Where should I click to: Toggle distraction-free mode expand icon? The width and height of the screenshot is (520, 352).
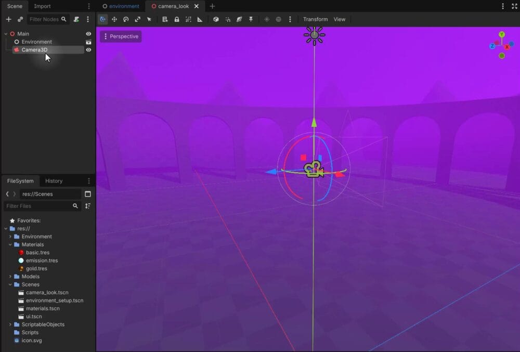(514, 6)
